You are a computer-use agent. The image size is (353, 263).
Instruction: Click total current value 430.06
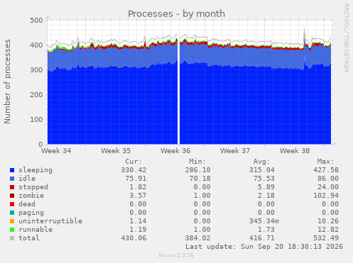point(134,238)
